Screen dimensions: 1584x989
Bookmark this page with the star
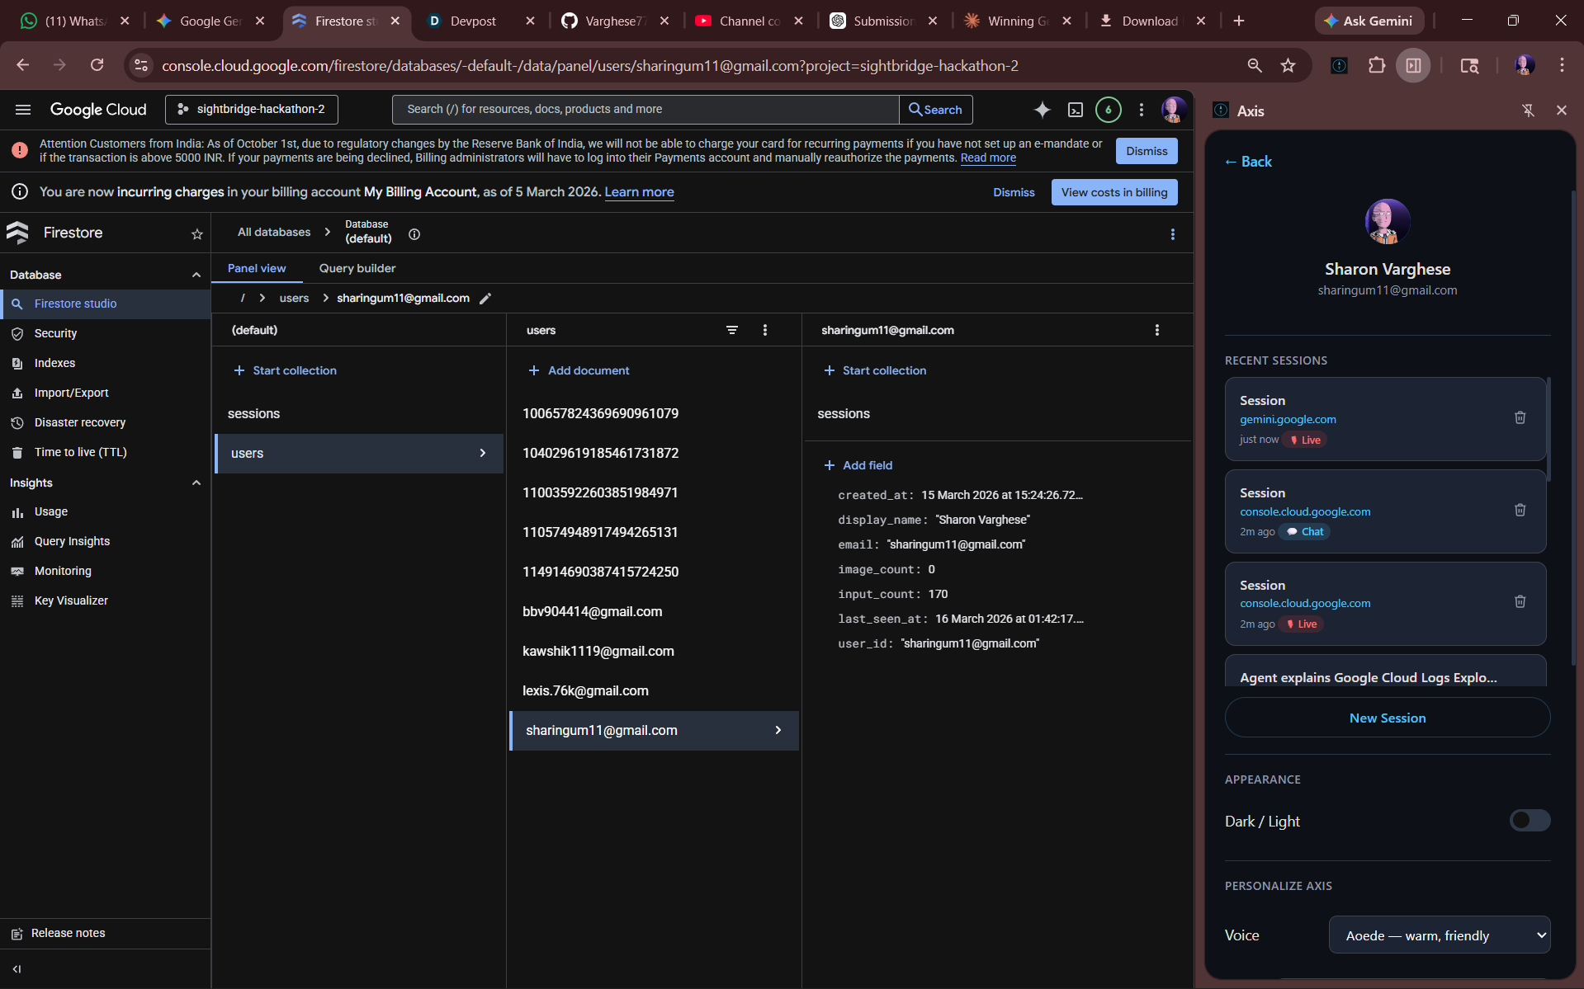coord(1288,65)
